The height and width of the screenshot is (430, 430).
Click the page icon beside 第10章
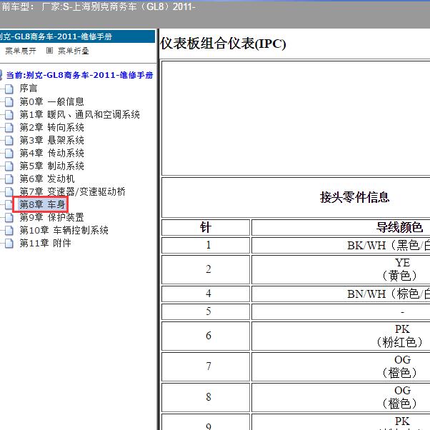[x=9, y=230]
